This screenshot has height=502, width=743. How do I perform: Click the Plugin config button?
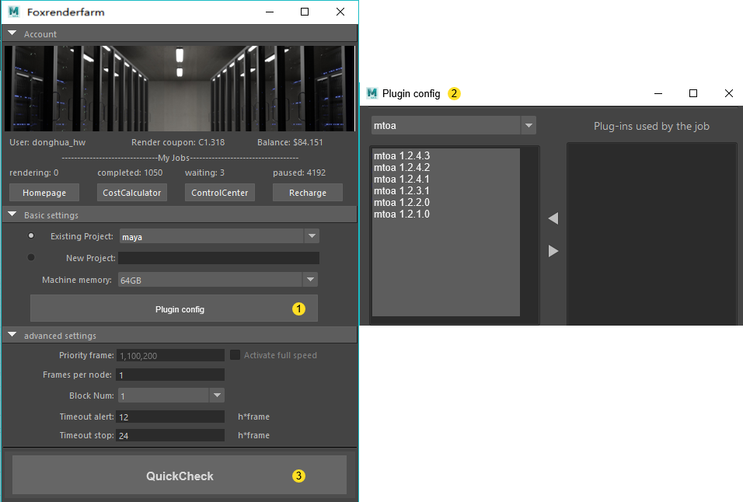174,309
